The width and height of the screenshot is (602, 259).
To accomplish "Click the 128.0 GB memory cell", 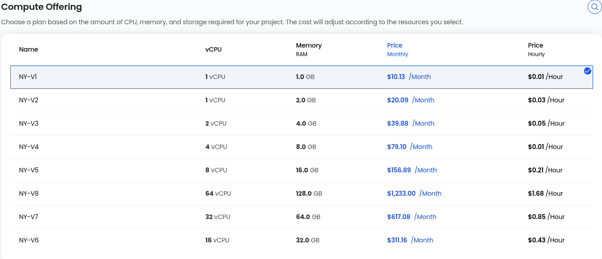I will click(309, 193).
